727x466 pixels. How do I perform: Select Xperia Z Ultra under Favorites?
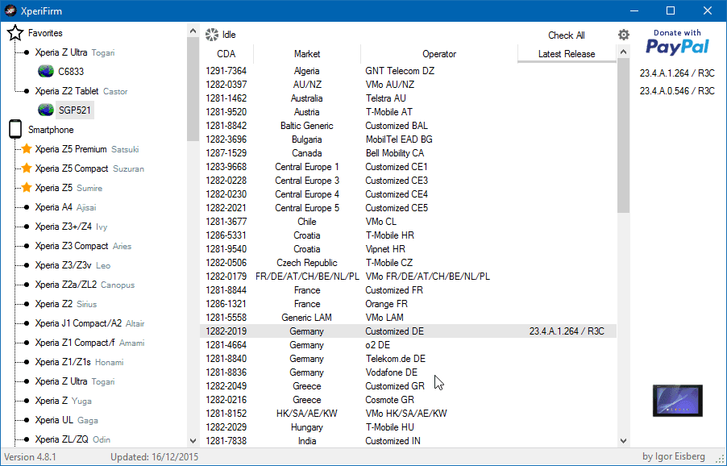click(75, 52)
